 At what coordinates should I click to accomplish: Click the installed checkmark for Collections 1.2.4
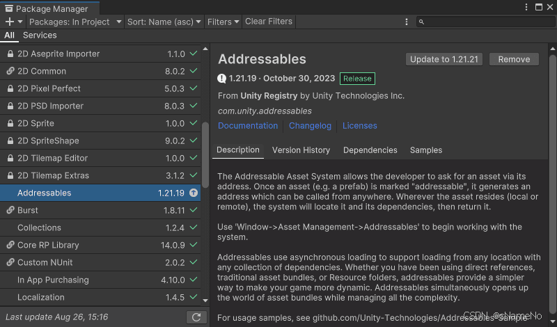pyautogui.click(x=194, y=228)
